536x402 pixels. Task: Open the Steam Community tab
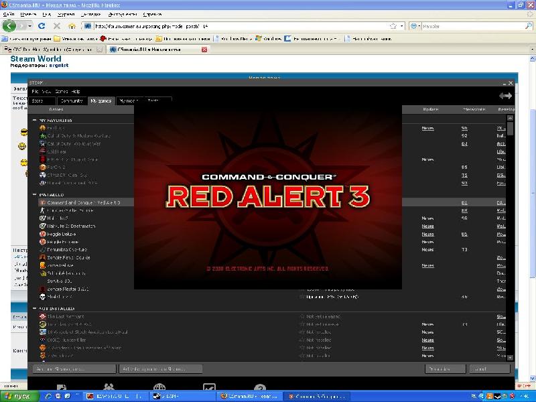point(72,101)
